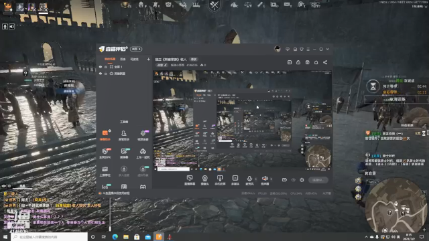Toggle visibility of the 全屏 1 source
The width and height of the screenshot is (429, 241).
[x=101, y=67]
